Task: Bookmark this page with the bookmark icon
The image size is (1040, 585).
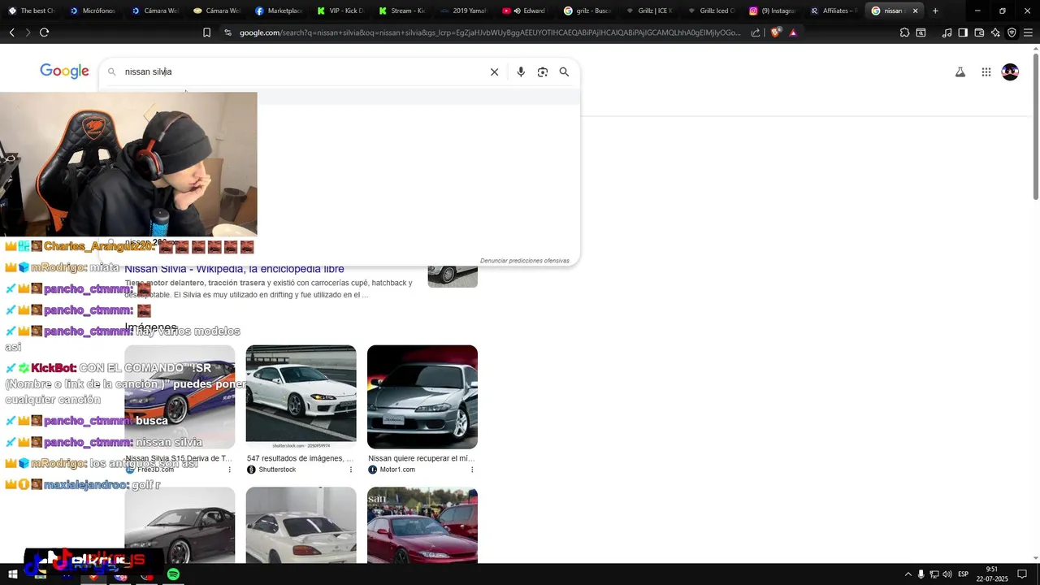Action: [x=206, y=32]
